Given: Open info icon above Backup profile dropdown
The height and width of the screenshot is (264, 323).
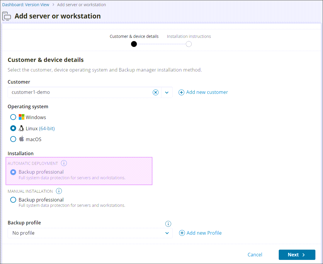Looking at the screenshot, I should pyautogui.click(x=168, y=224).
